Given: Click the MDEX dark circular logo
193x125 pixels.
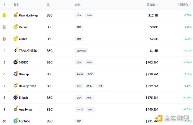Looking at the screenshot, I should (x=15, y=62).
